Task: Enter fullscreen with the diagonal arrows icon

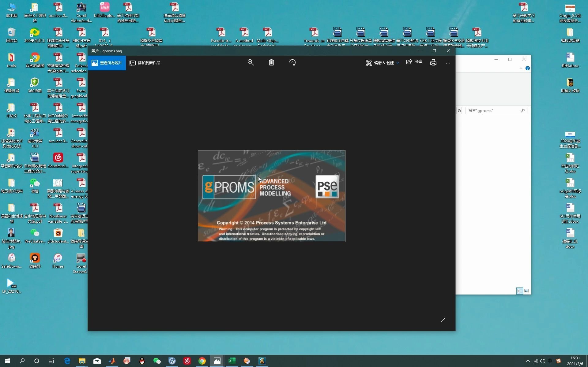Action: [x=443, y=320]
